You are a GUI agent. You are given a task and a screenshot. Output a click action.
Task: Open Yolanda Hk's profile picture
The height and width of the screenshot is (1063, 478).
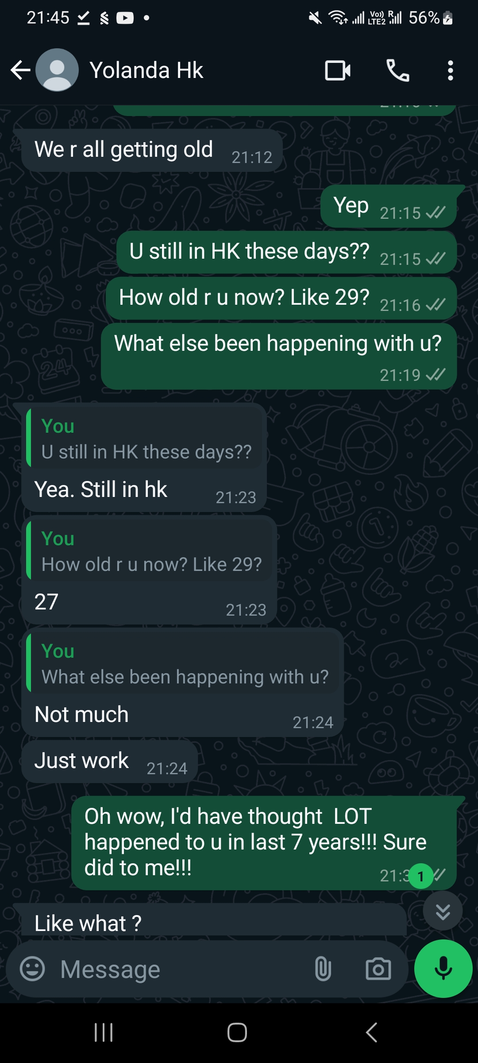(58, 70)
